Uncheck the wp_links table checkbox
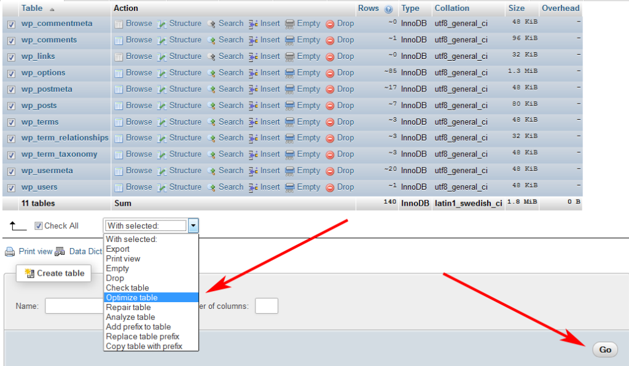629x366 pixels. click(11, 57)
